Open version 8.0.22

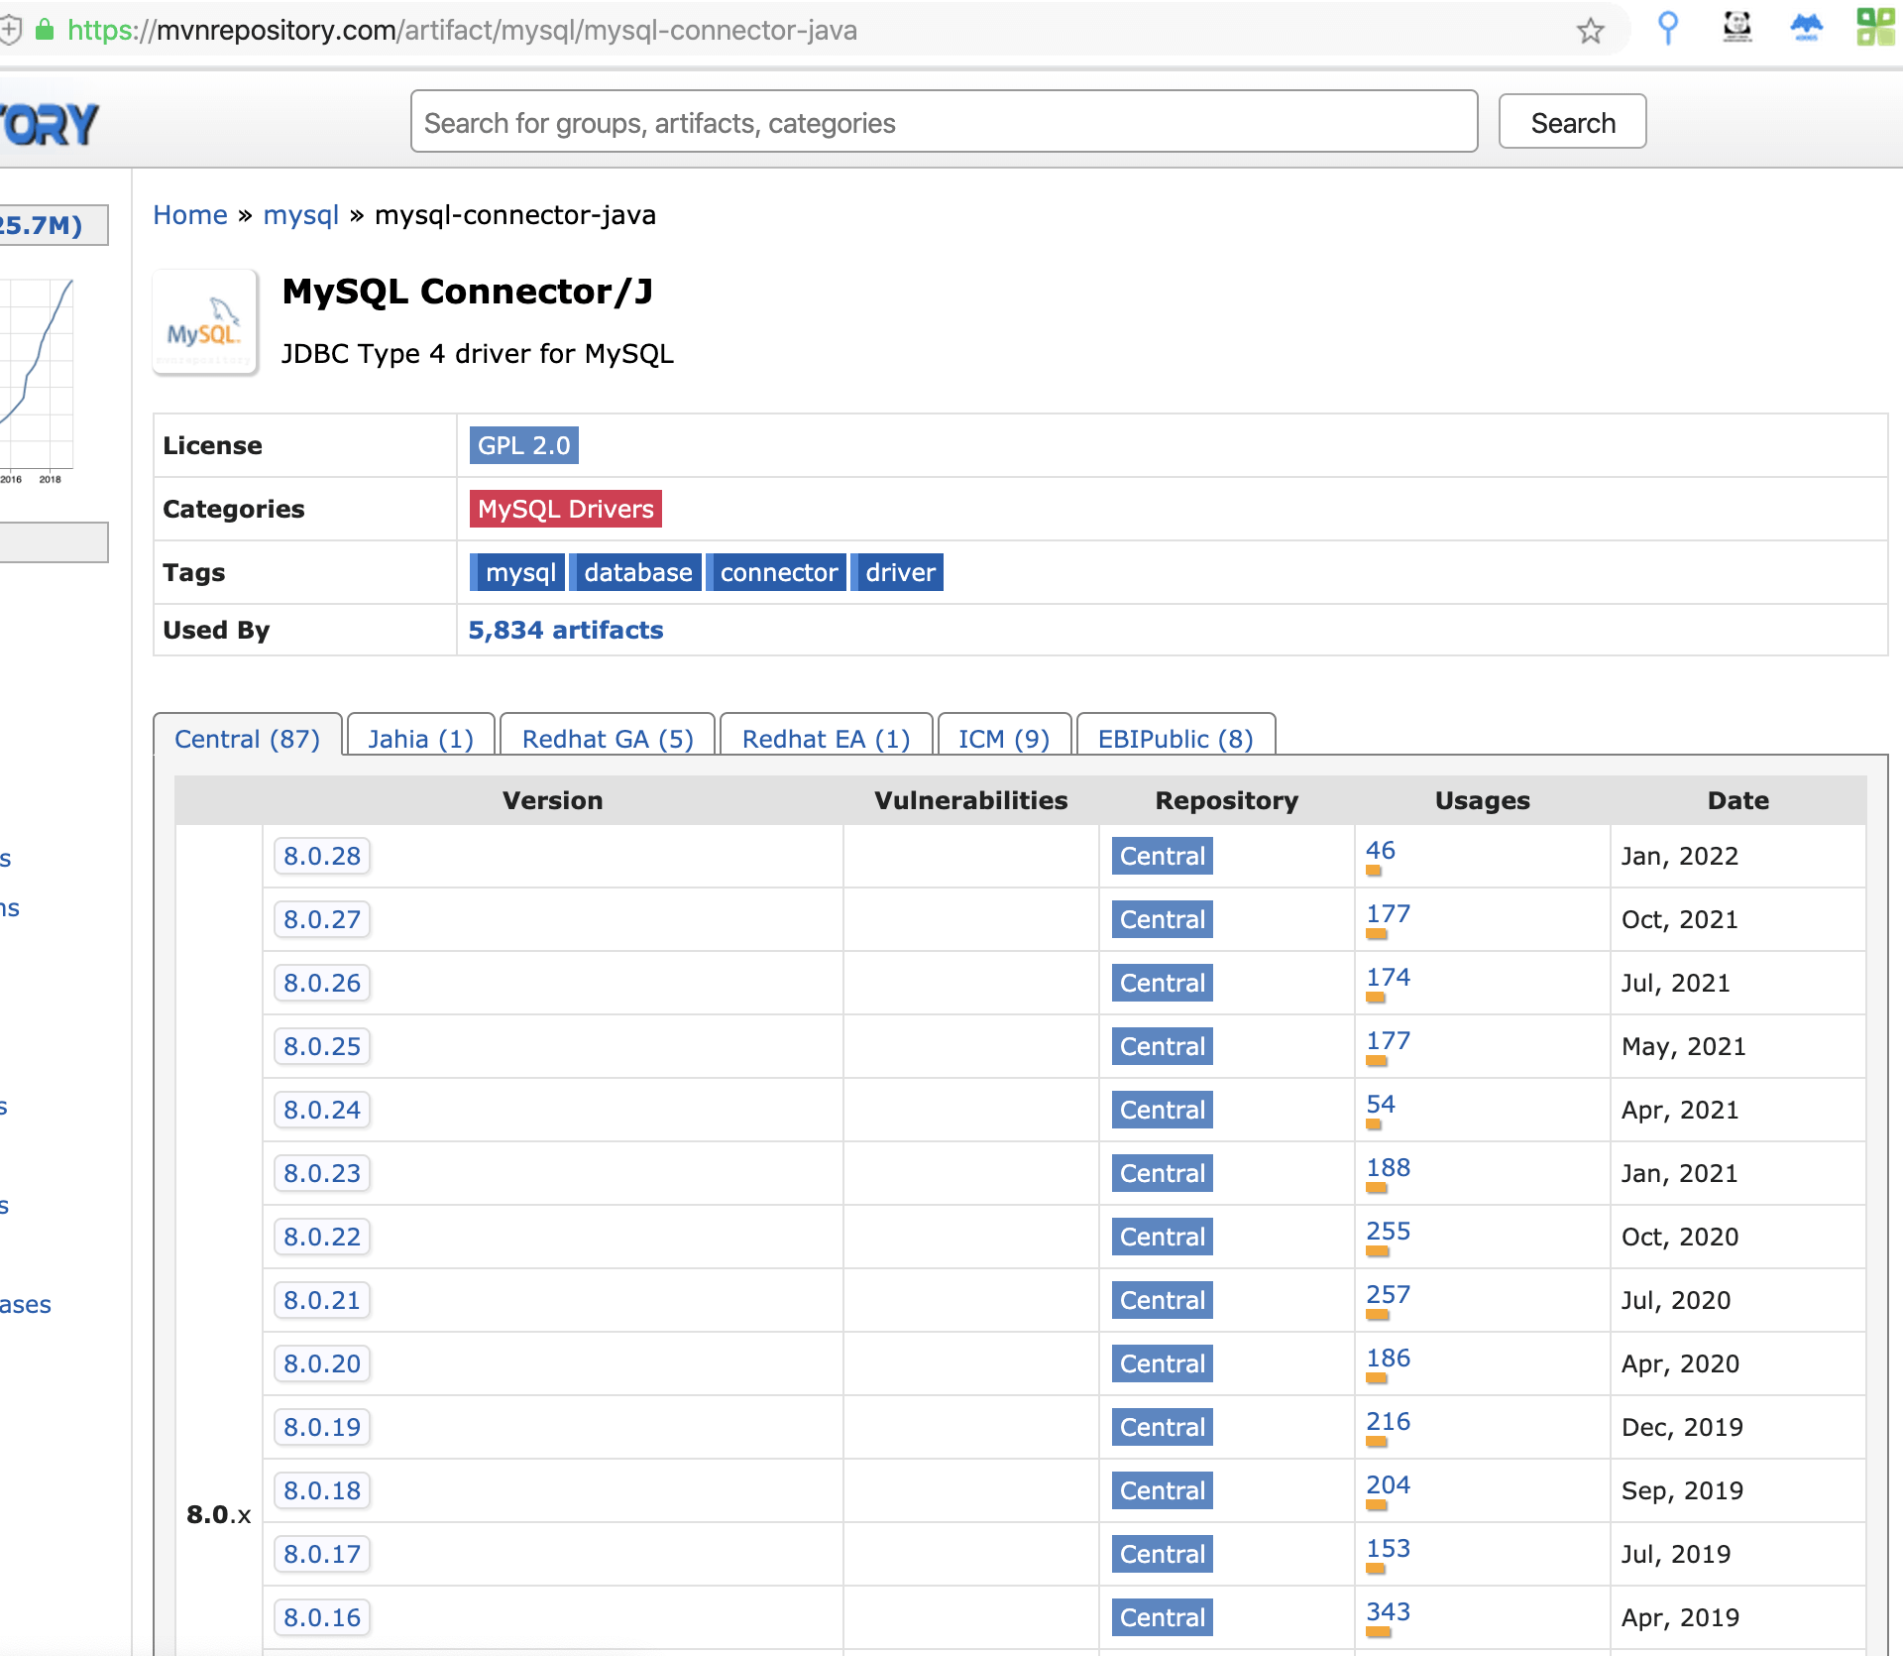point(321,1237)
